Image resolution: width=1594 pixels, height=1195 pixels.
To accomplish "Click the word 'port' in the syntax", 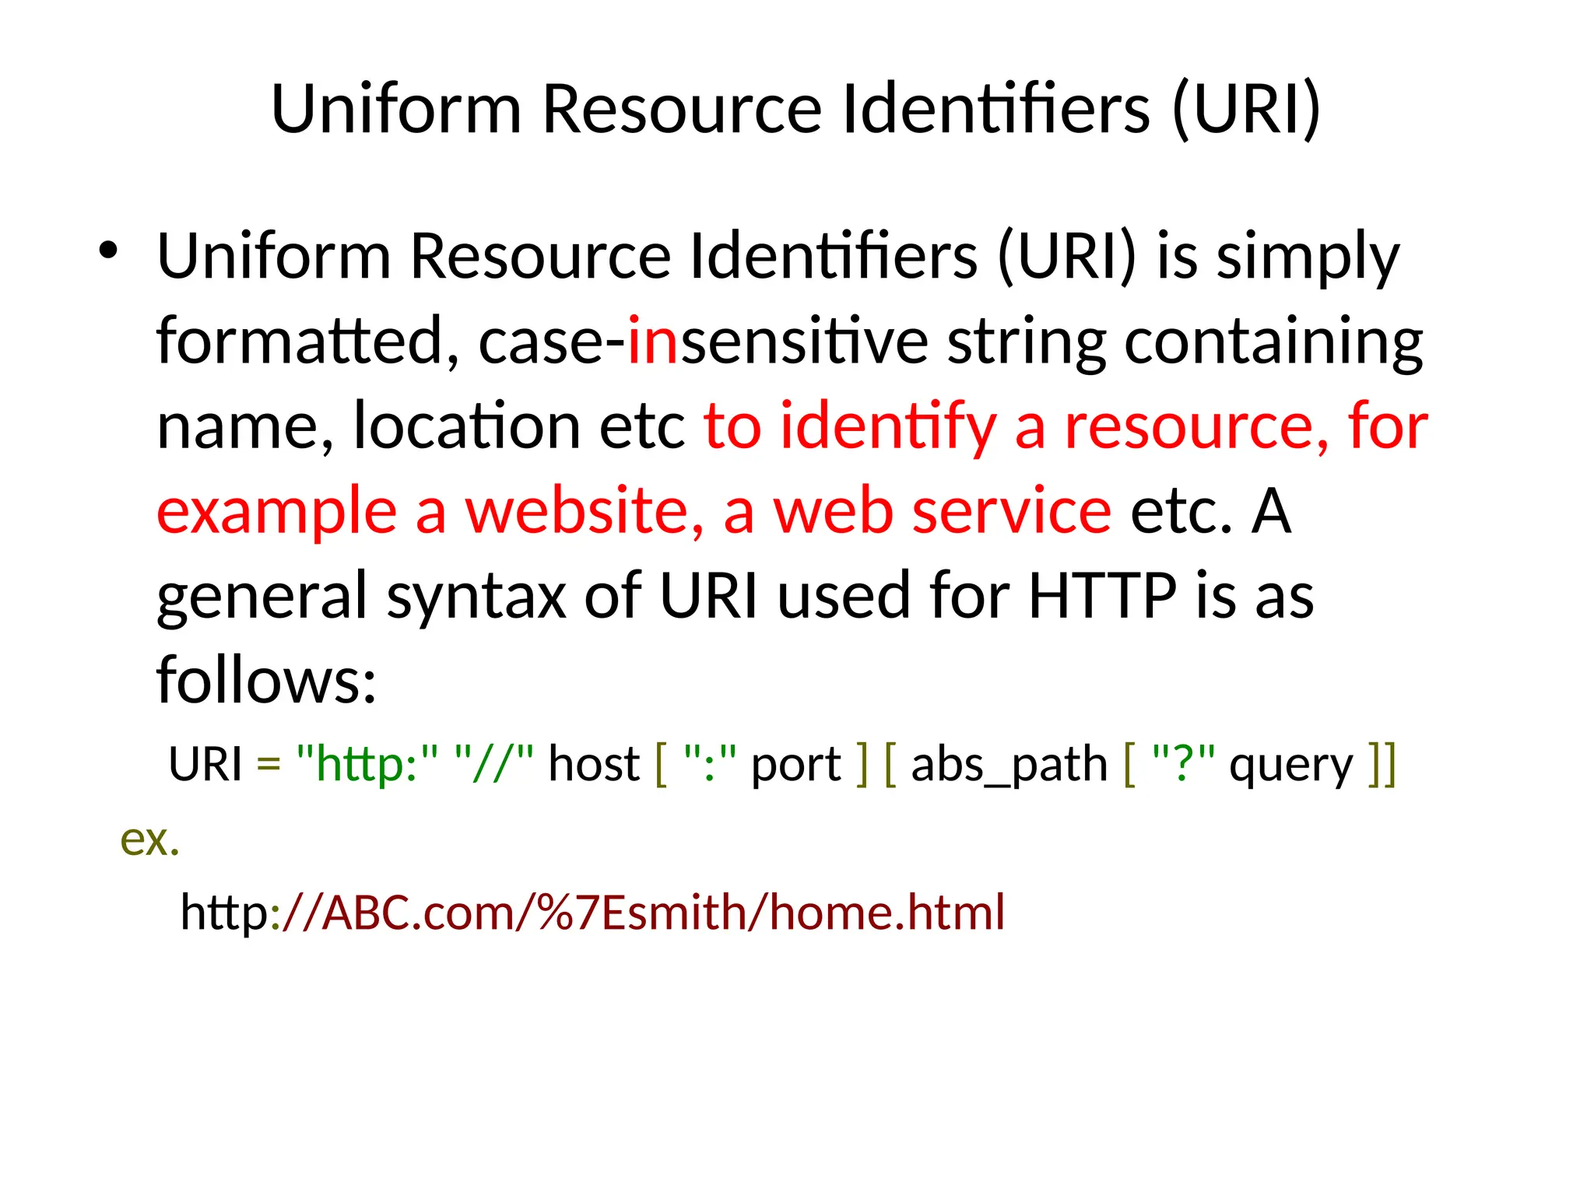I will pyautogui.click(x=795, y=764).
